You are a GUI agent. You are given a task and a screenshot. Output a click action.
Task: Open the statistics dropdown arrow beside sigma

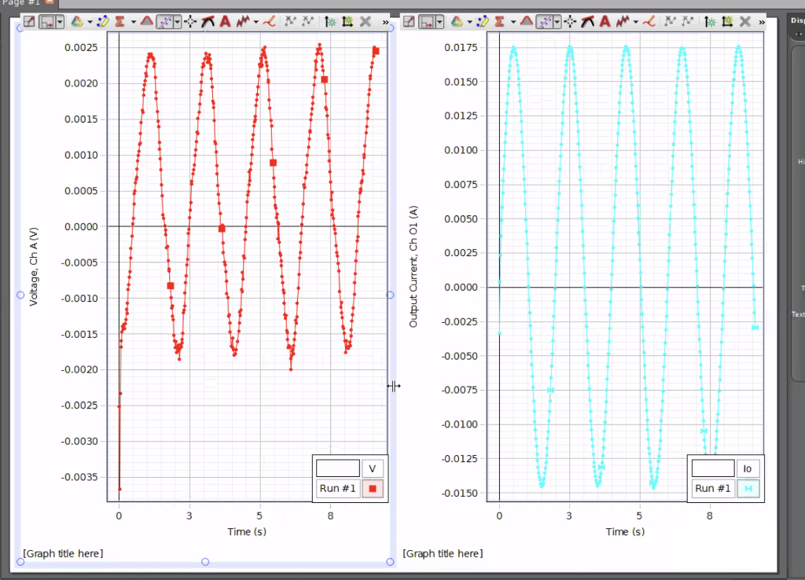click(x=132, y=21)
